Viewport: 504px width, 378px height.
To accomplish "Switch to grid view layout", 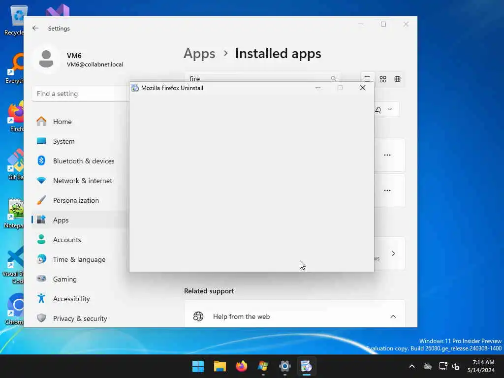I will point(383,79).
